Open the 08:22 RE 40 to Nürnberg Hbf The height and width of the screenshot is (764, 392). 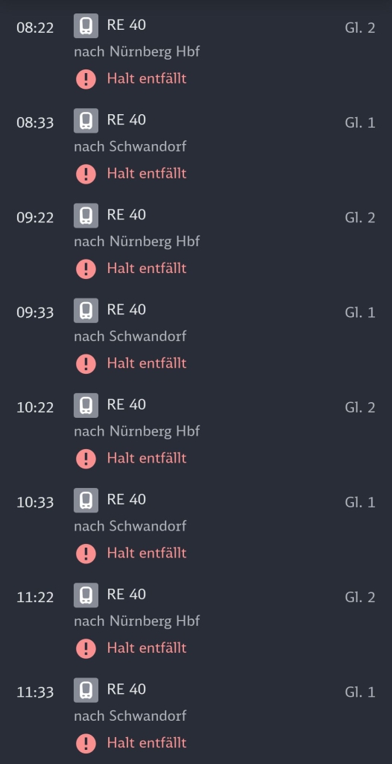pos(196,51)
